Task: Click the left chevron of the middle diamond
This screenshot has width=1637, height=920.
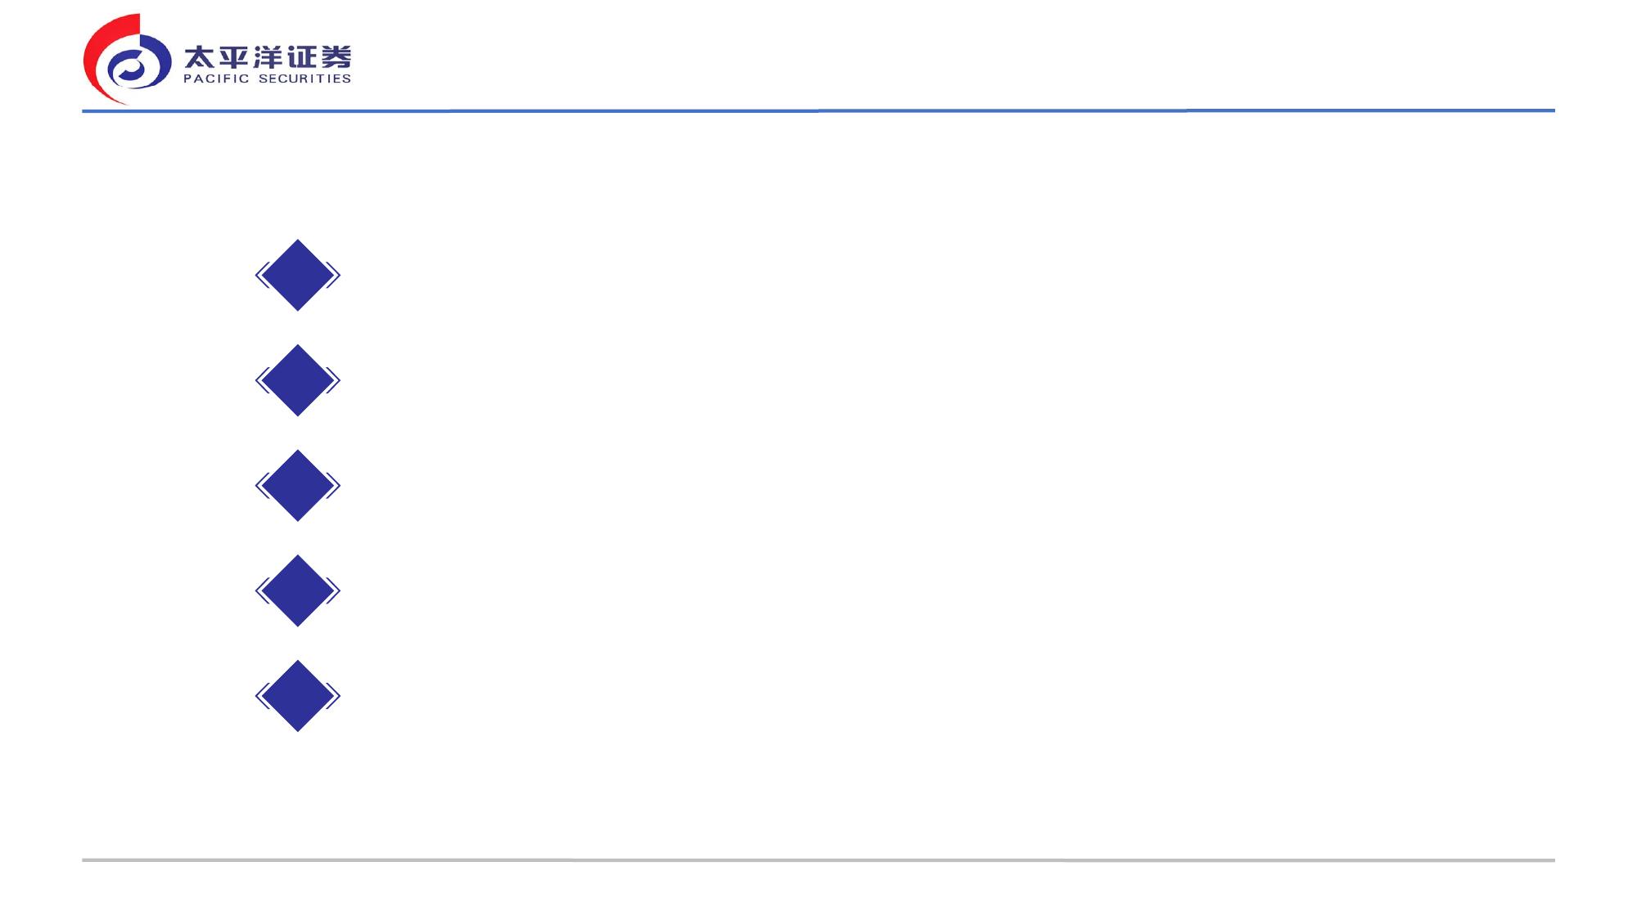Action: click(x=260, y=486)
